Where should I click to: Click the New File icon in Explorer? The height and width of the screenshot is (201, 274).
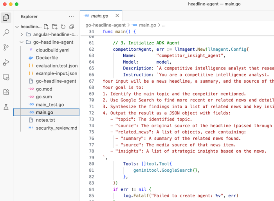46,27
